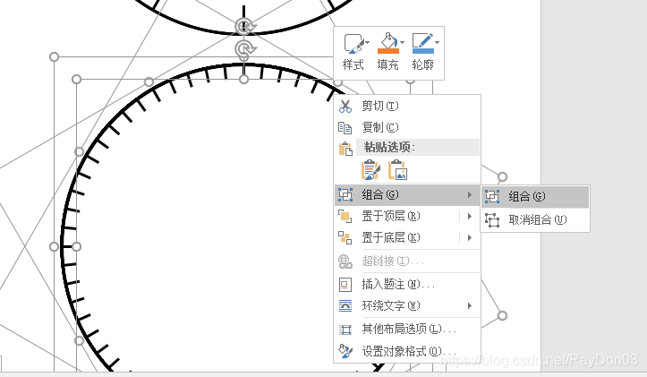Expand the 轮廓 dropdown arrow
The width and height of the screenshot is (647, 377).
point(437,42)
